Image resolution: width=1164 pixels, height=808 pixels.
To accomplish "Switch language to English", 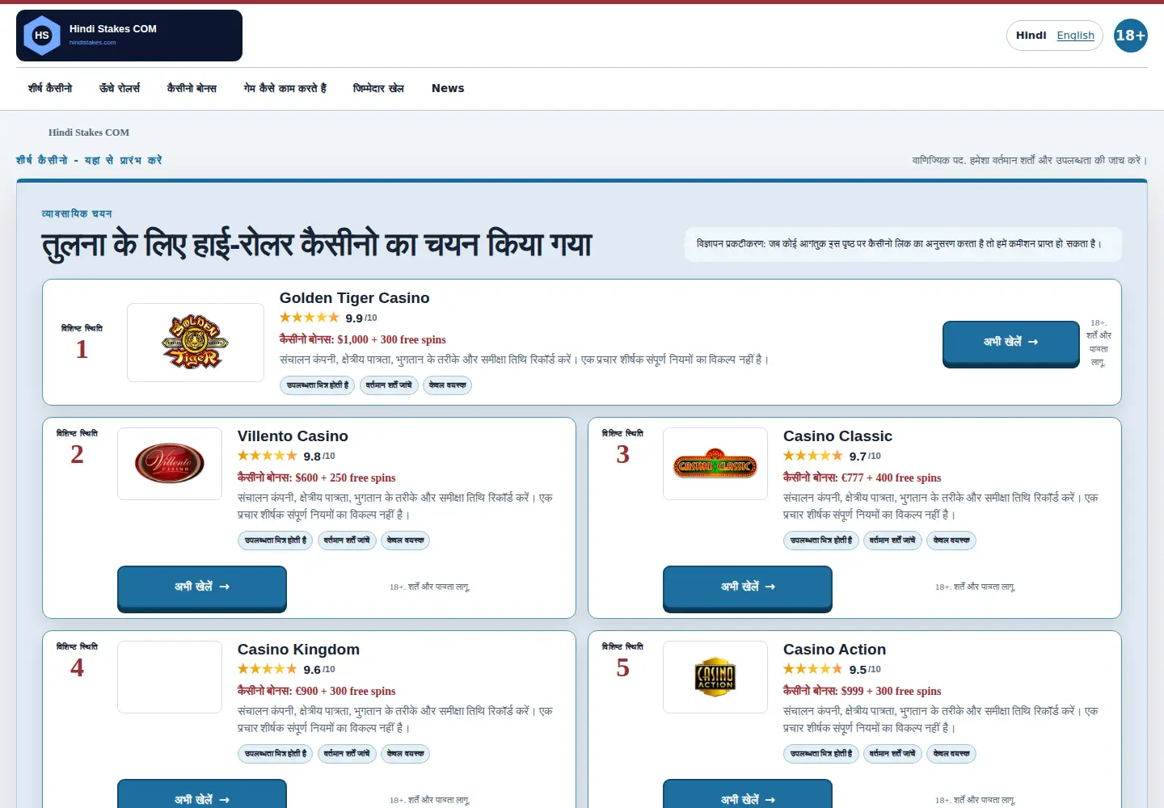I will click(1075, 36).
